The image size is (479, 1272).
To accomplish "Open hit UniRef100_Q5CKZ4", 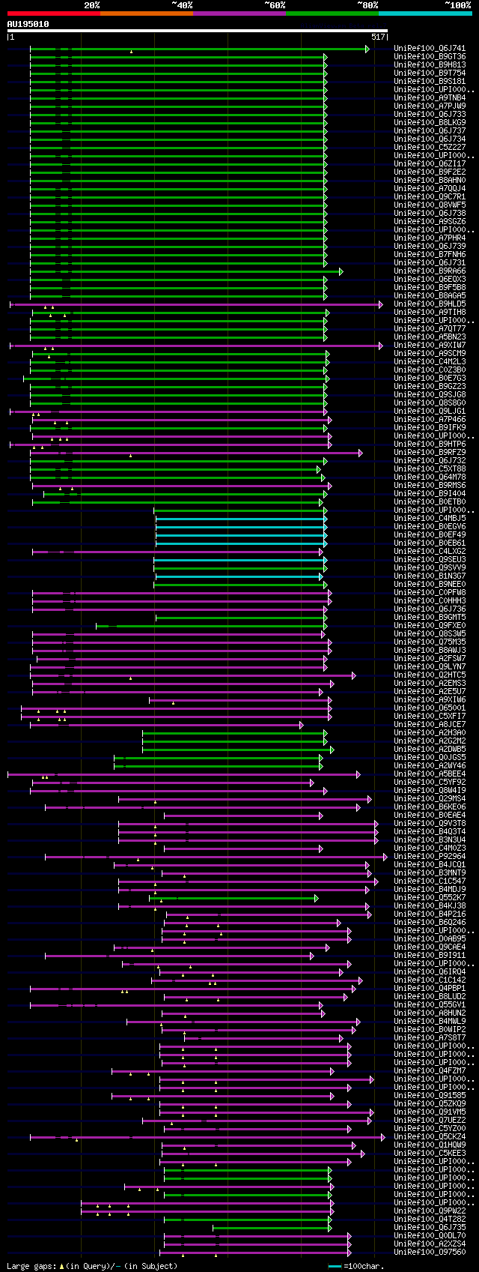I will [430, 1137].
